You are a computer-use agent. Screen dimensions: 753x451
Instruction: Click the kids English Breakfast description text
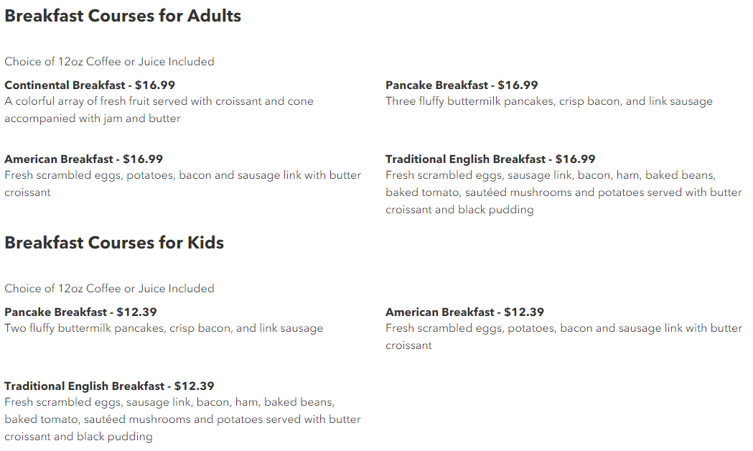[x=182, y=419]
